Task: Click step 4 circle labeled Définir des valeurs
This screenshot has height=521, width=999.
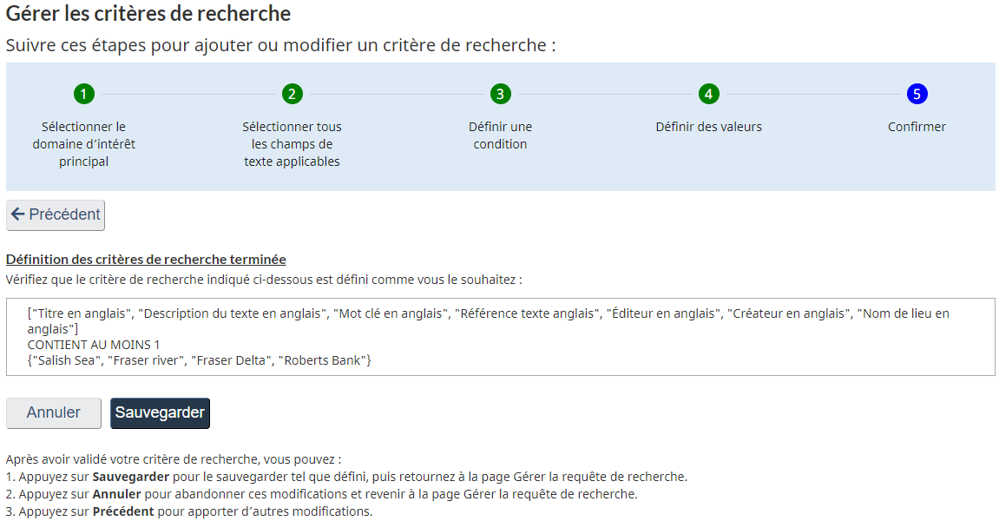Action: coord(708,94)
